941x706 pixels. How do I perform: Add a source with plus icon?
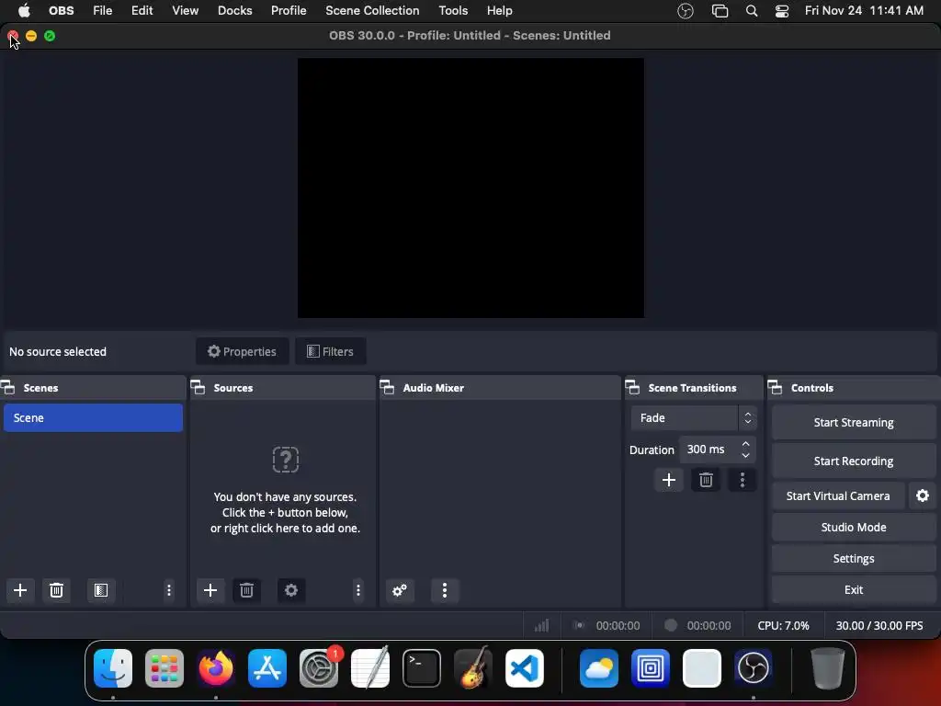(x=210, y=590)
